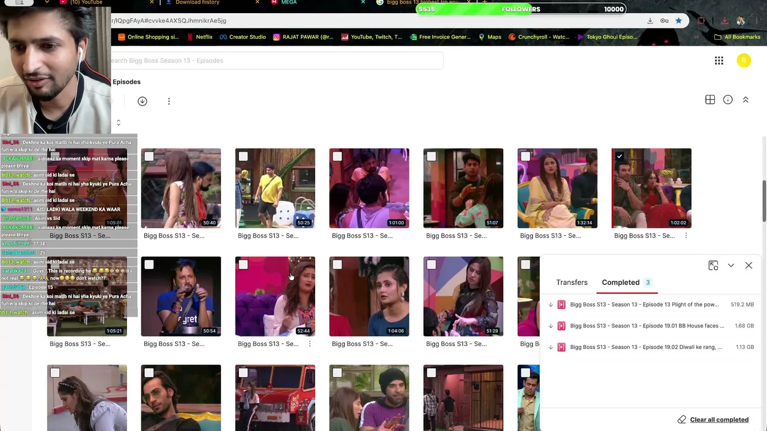Open the Creator Studio bookmark

click(x=243, y=37)
